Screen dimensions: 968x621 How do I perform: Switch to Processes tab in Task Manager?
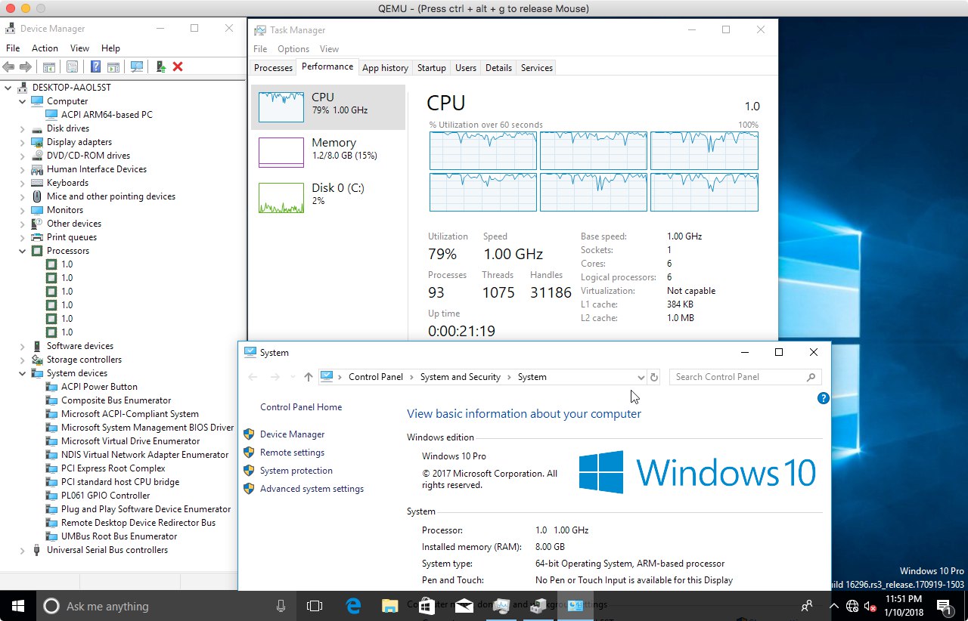tap(273, 68)
